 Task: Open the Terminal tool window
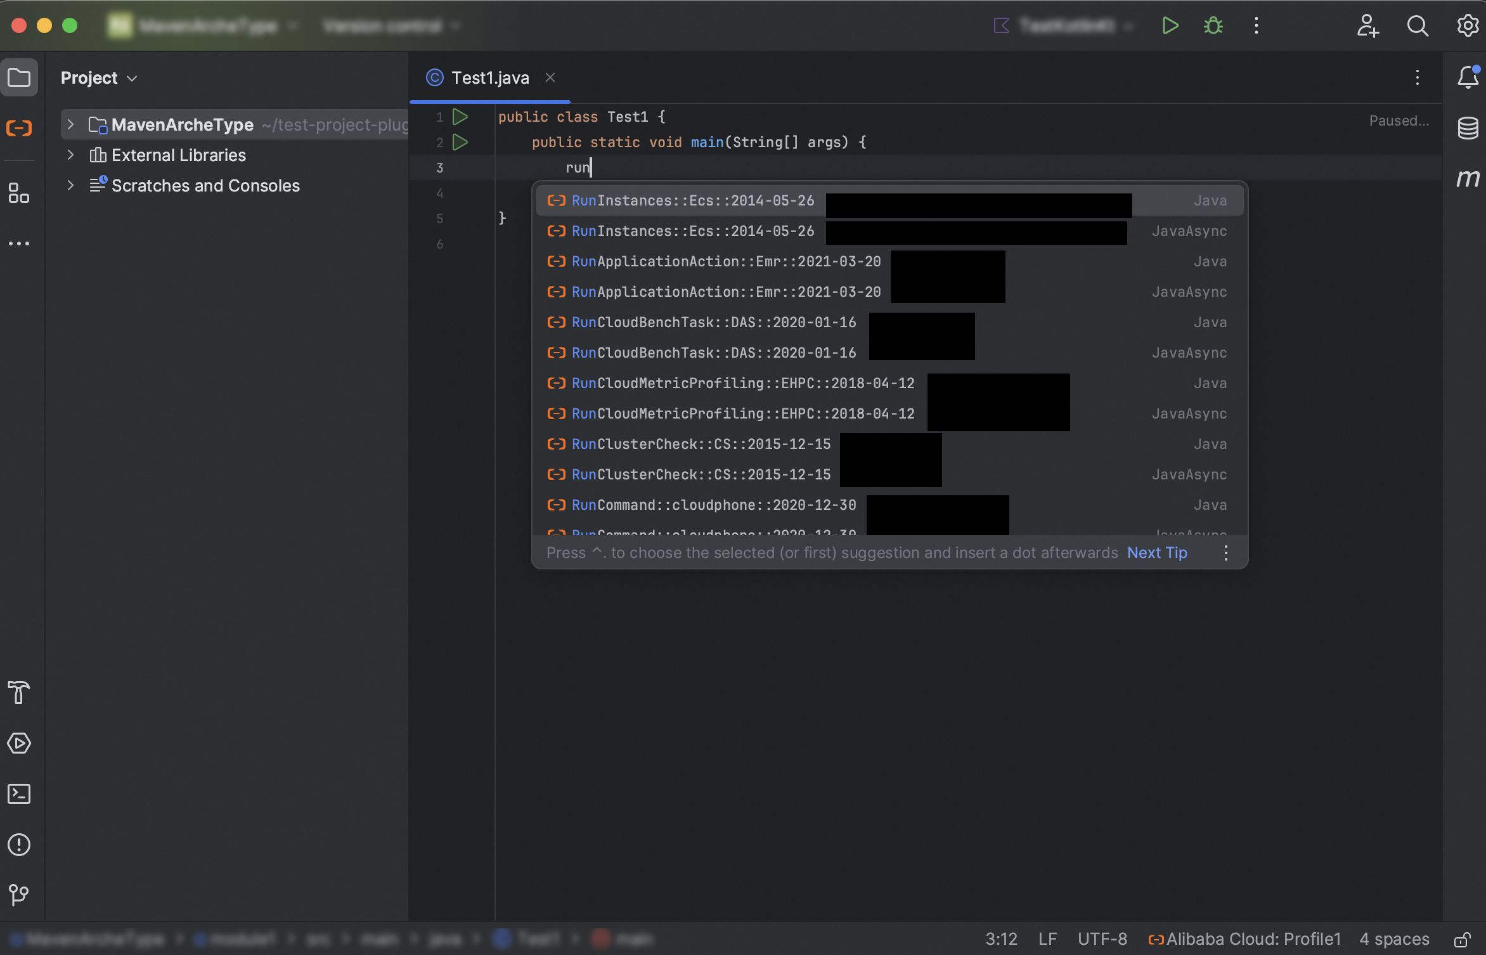(x=19, y=794)
